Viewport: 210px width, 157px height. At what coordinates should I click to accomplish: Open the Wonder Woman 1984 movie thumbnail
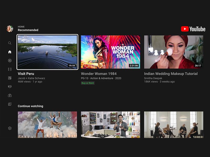[111, 52]
